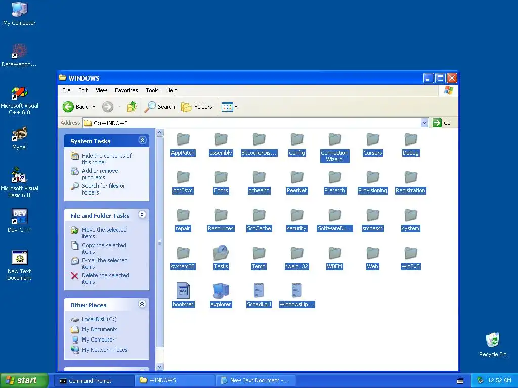
Task: Click the Up folder toolbar icon
Action: point(132,107)
